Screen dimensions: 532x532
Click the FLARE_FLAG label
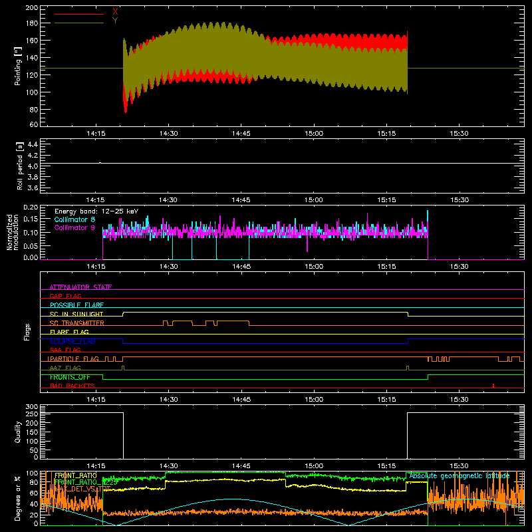(x=69, y=332)
